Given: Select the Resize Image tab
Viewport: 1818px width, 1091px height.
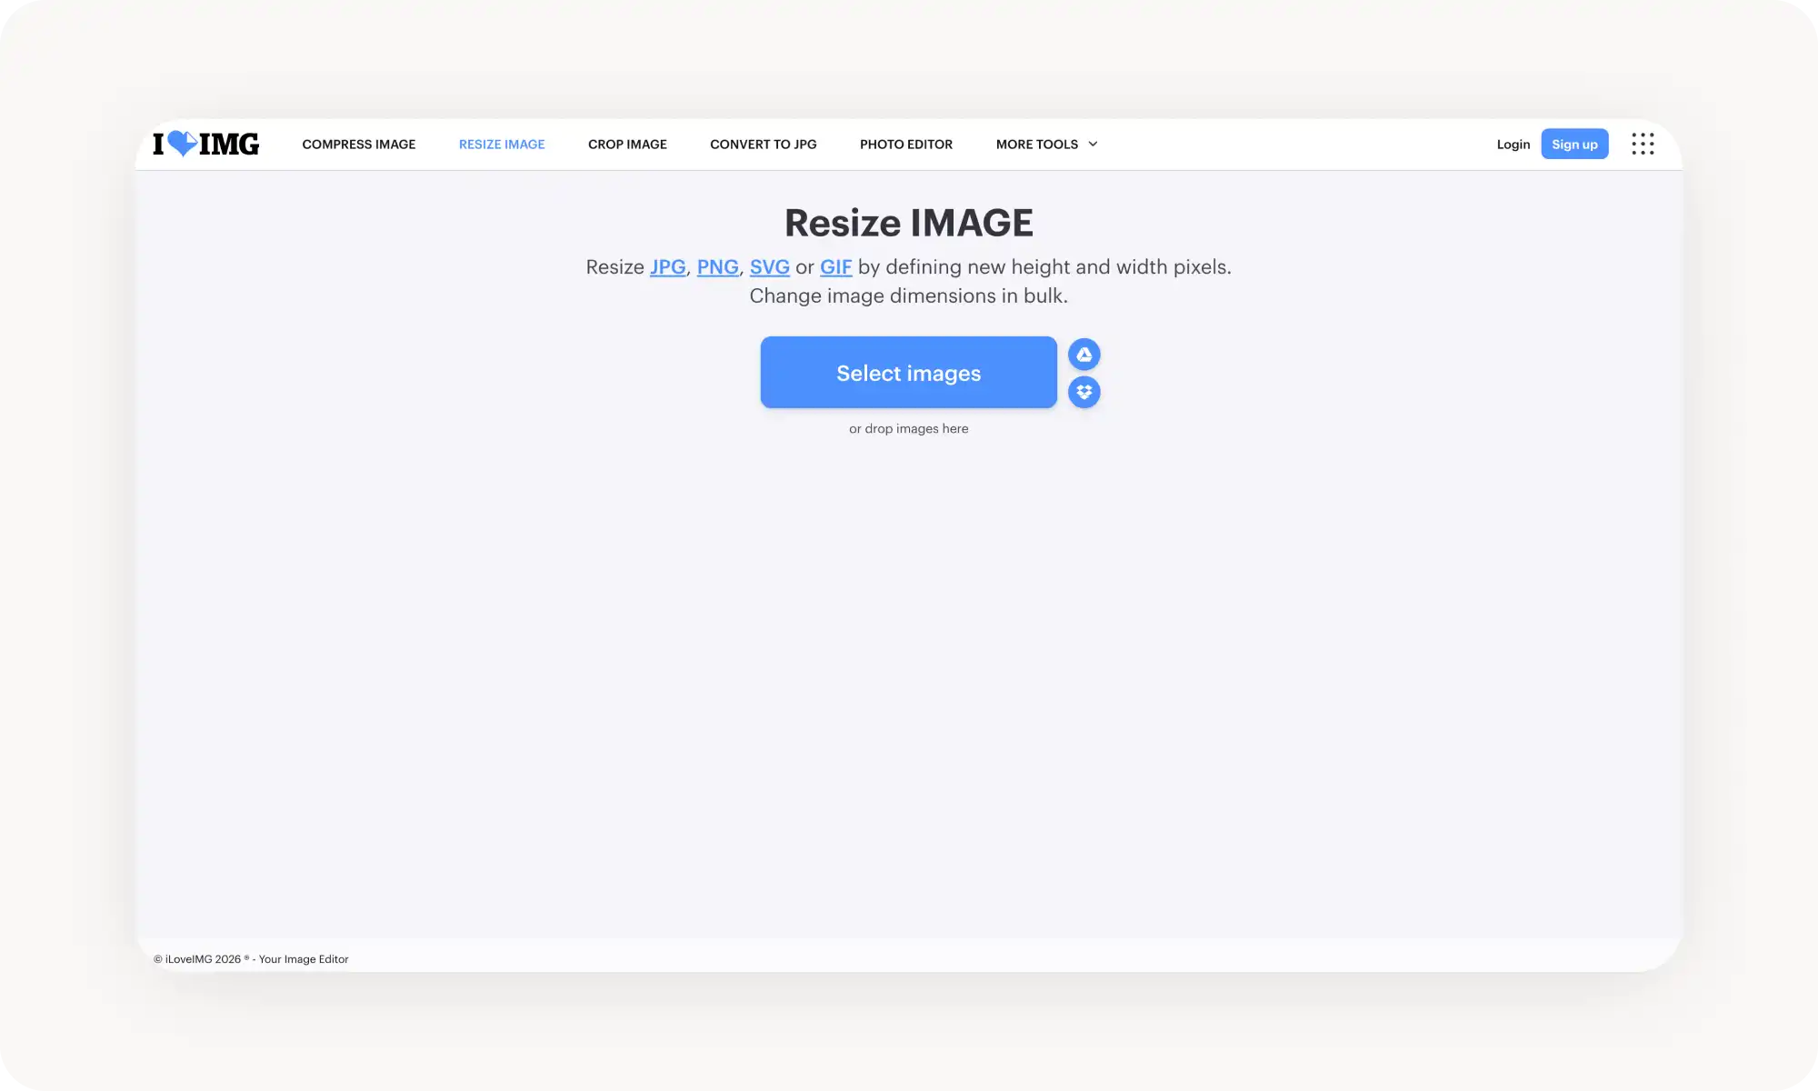Looking at the screenshot, I should (501, 144).
